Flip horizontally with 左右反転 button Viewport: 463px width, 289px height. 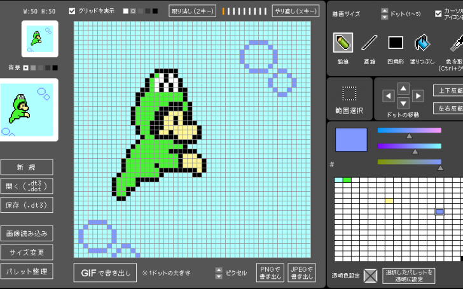click(x=448, y=108)
